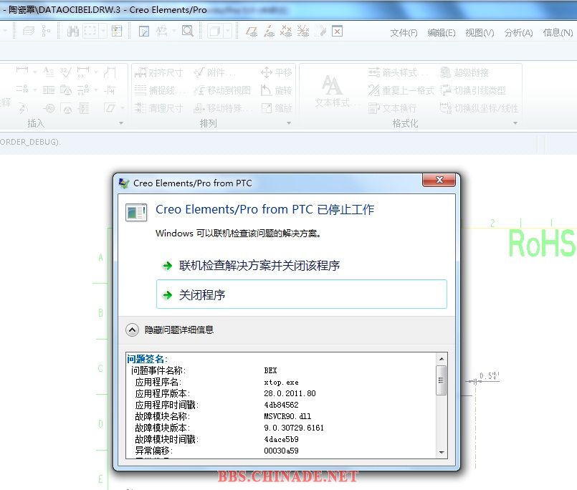The width and height of the screenshot is (577, 490).
Task: Click 旋转 rotate tool
Action: (277, 90)
